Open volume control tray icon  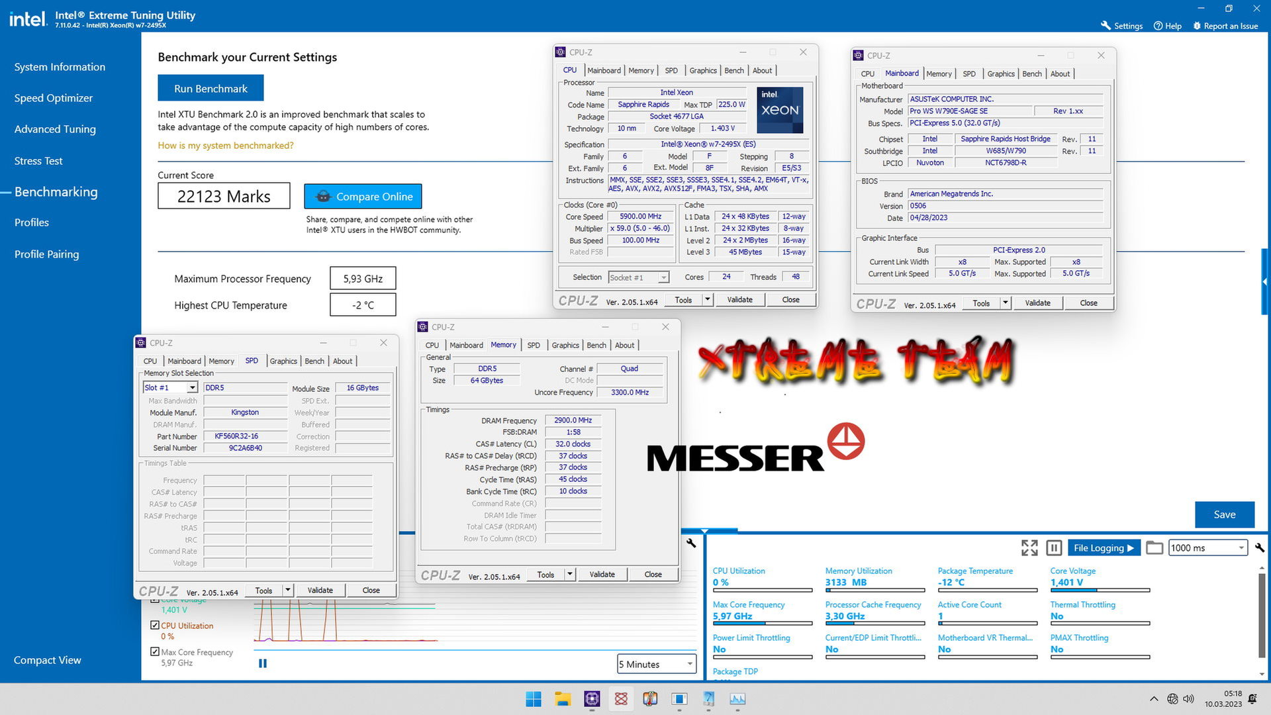tap(1188, 698)
